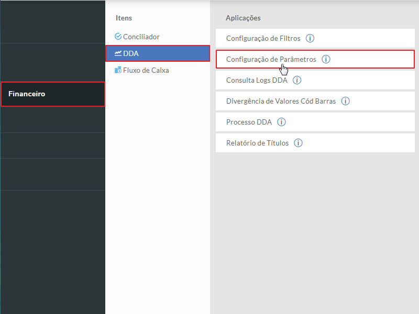
Task: Click the Conciliador checkmark icon
Action: click(118, 37)
